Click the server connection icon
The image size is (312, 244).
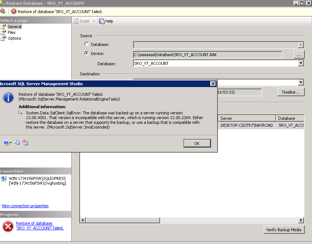[4, 178]
